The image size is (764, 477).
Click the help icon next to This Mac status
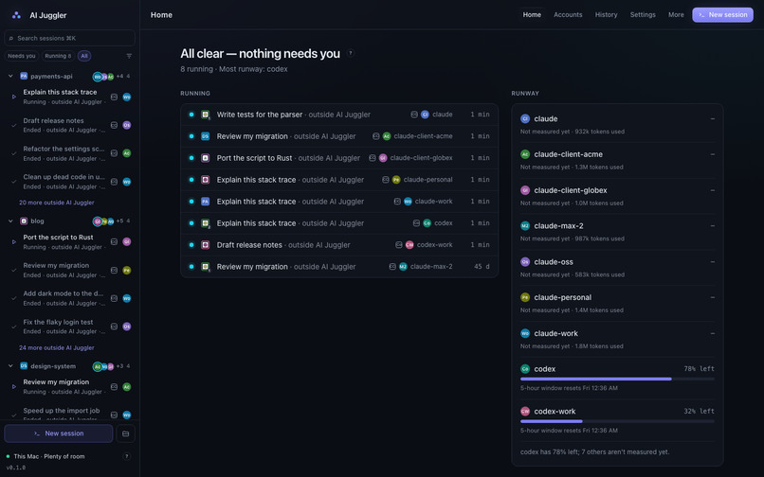click(127, 456)
